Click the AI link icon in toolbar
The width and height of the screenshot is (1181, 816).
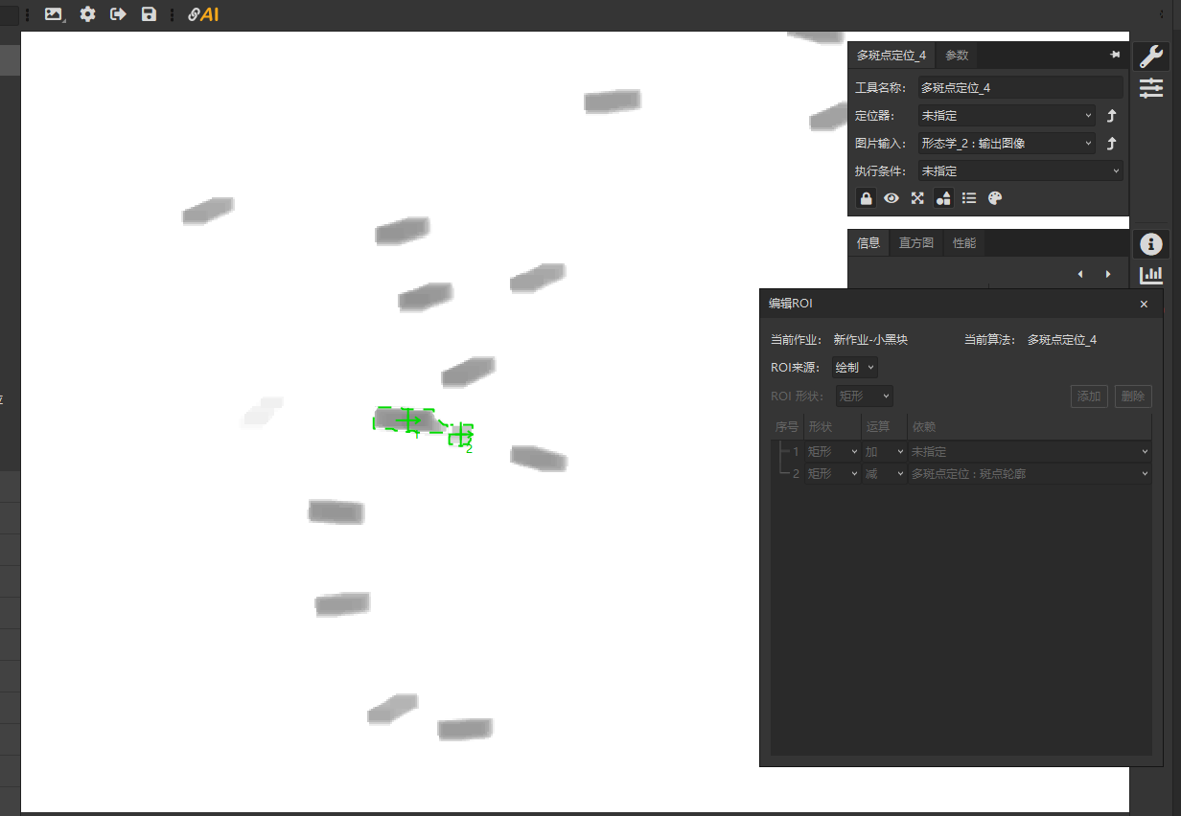coord(203,14)
